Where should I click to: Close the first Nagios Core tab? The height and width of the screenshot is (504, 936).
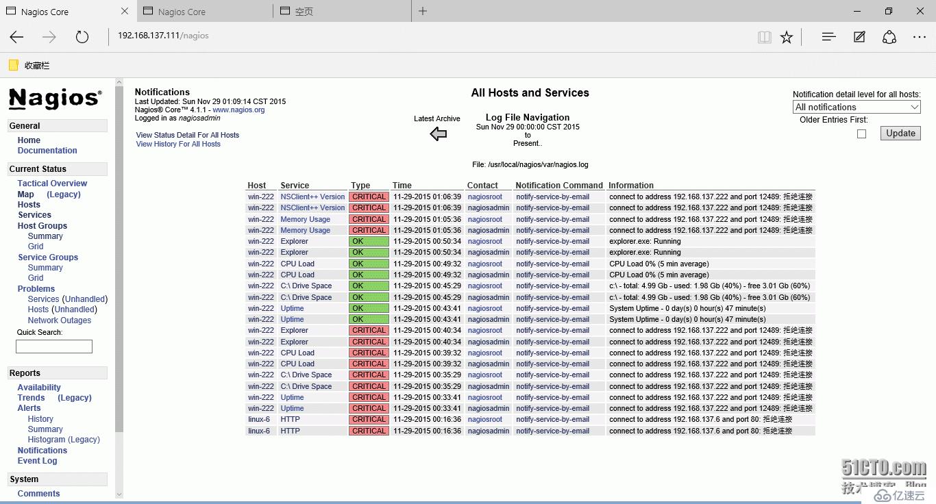pos(124,11)
